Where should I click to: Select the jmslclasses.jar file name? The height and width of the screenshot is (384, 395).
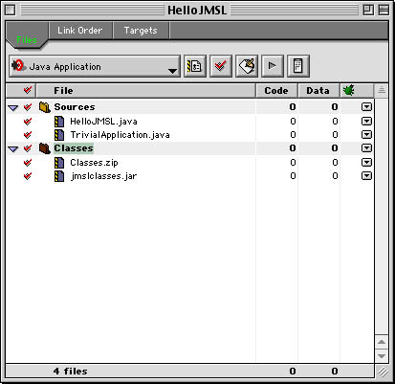pos(103,176)
